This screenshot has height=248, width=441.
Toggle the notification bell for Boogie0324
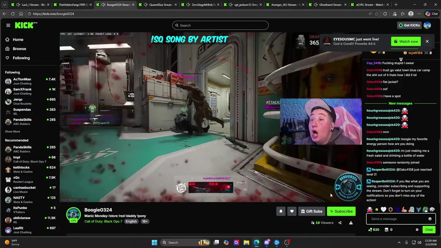pyautogui.click(x=281, y=211)
